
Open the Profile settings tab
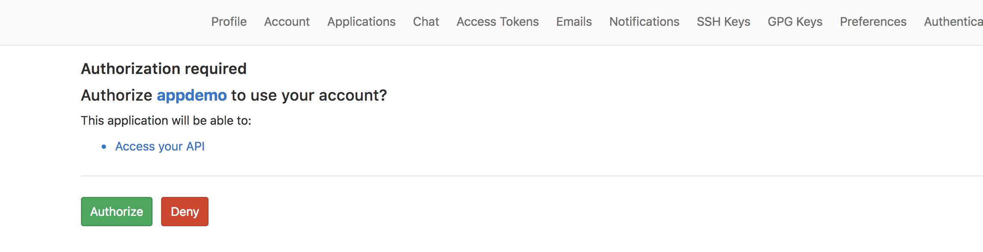[x=229, y=22]
